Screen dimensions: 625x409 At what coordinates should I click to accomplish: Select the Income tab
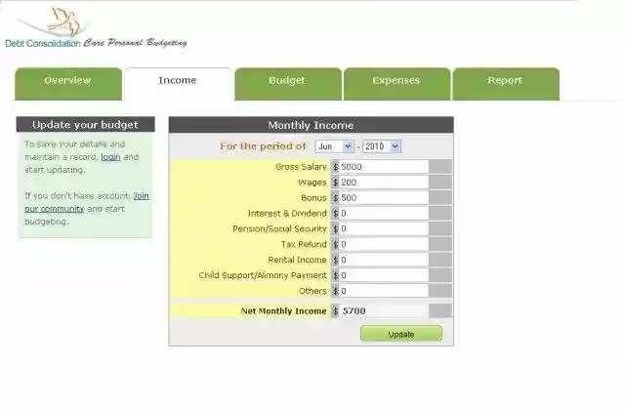[x=178, y=84]
